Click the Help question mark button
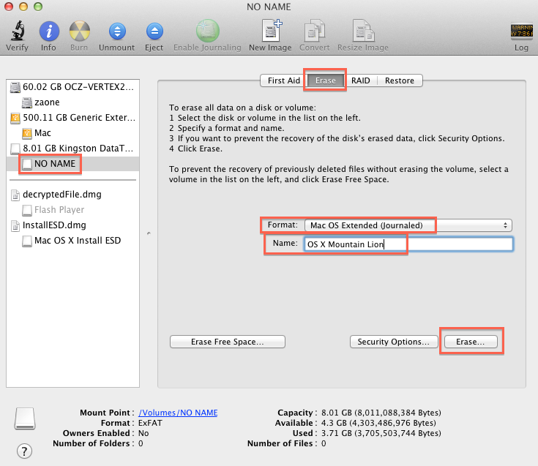This screenshot has height=466, width=538. (x=24, y=451)
